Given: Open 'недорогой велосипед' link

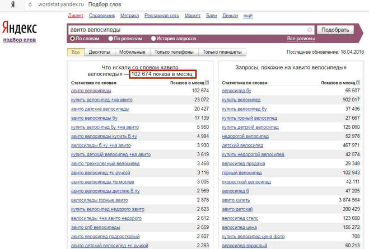Looking at the screenshot, I should click(x=245, y=137).
